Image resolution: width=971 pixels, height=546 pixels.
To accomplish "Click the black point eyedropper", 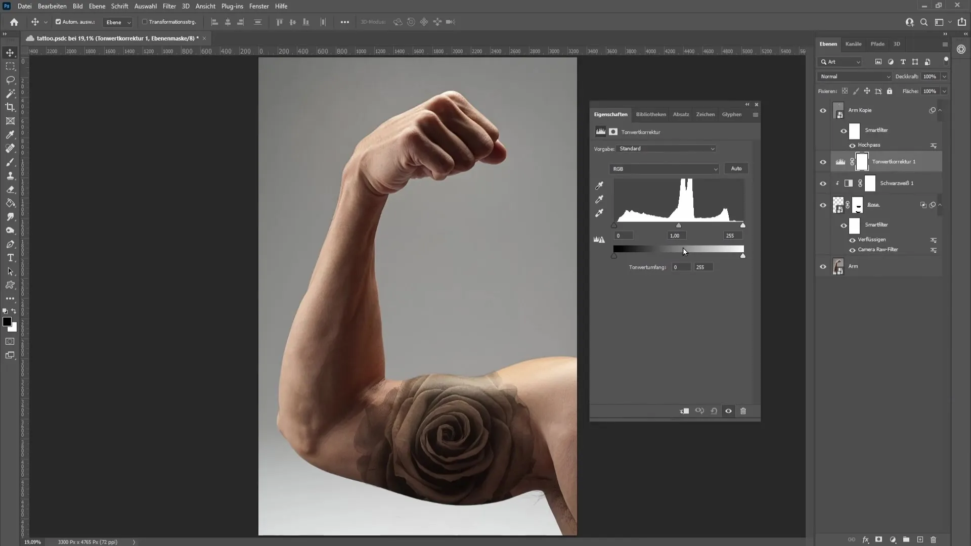I will pos(599,188).
